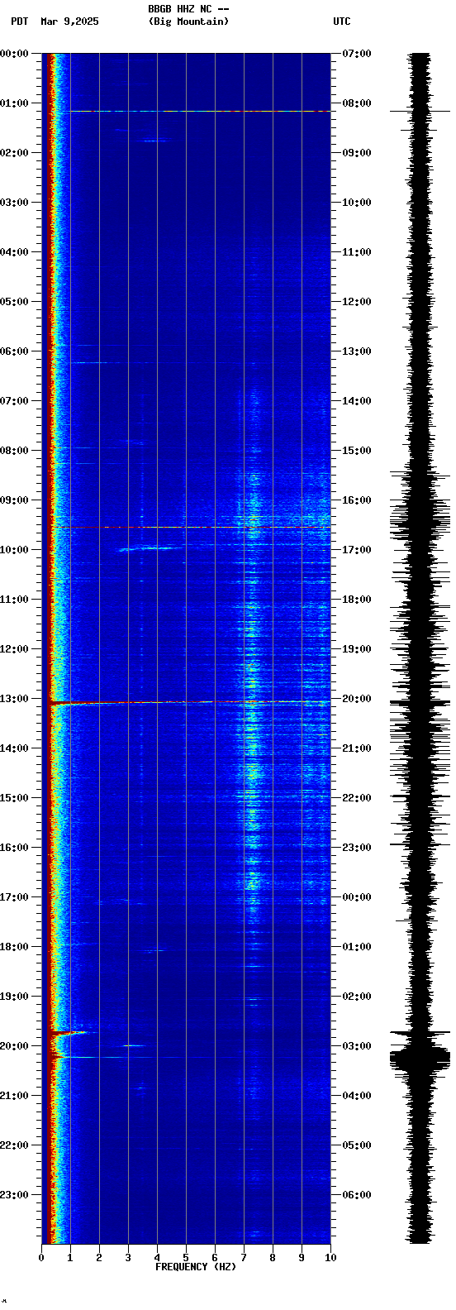
Task: Click PDT time label 20:00
Action: coord(15,1046)
